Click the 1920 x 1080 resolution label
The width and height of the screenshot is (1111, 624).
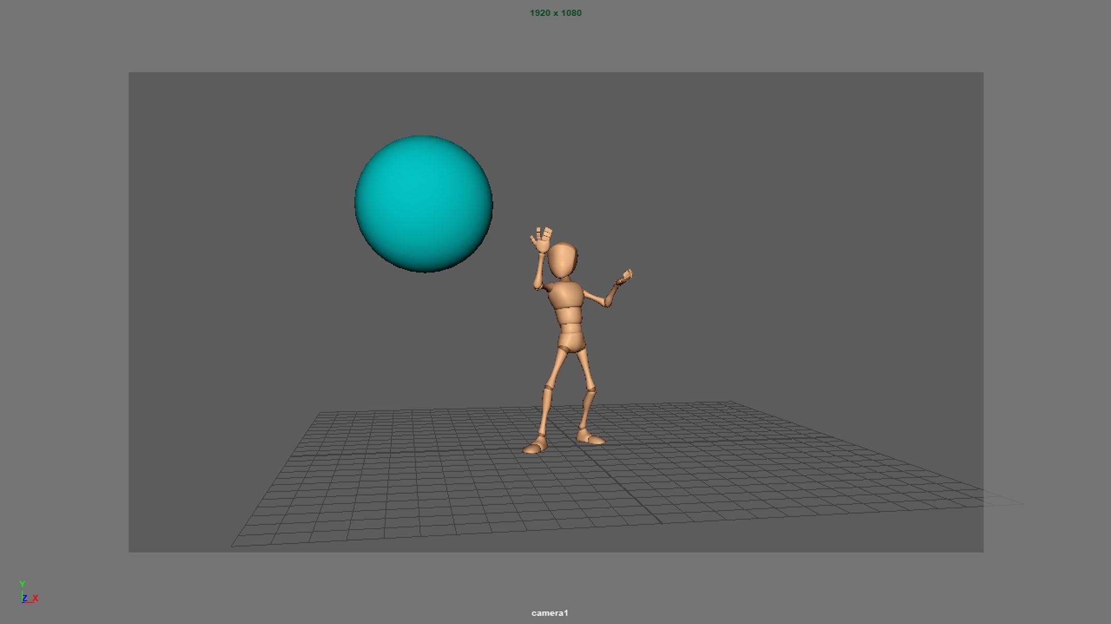pyautogui.click(x=555, y=13)
